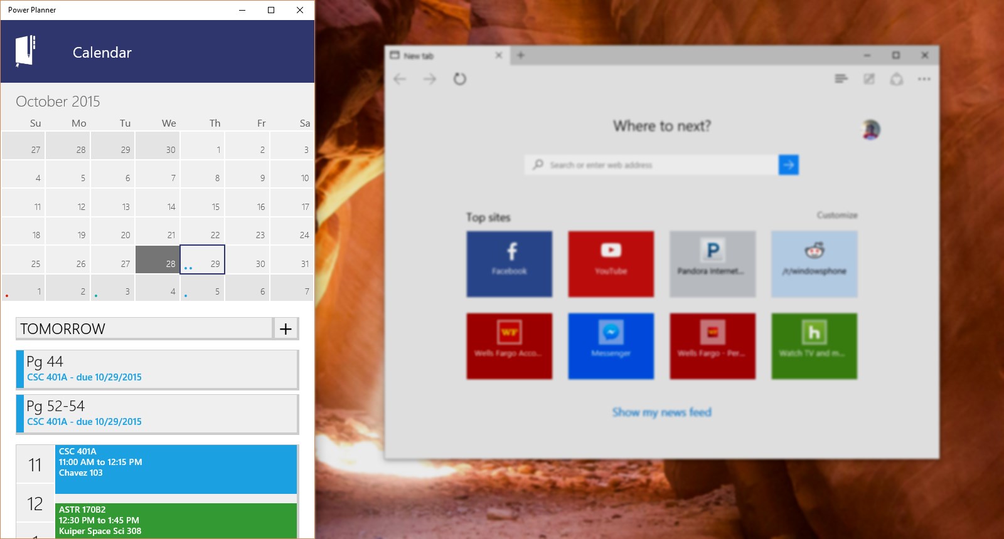Open the Watch TV and m... Hulu tile

pyautogui.click(x=814, y=346)
